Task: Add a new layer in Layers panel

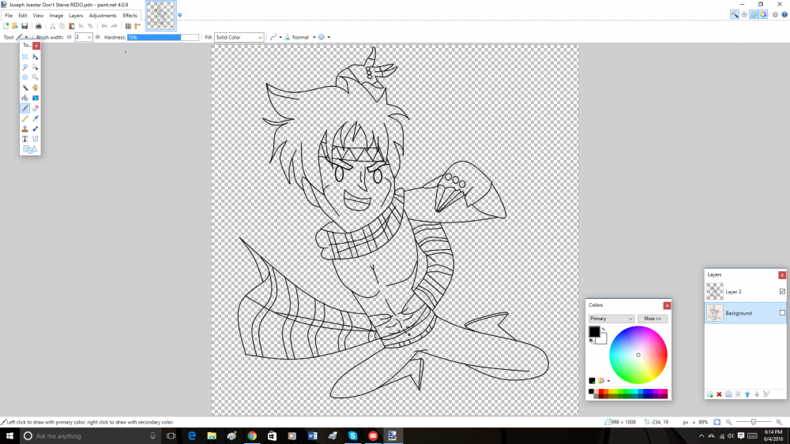Action: pos(710,395)
